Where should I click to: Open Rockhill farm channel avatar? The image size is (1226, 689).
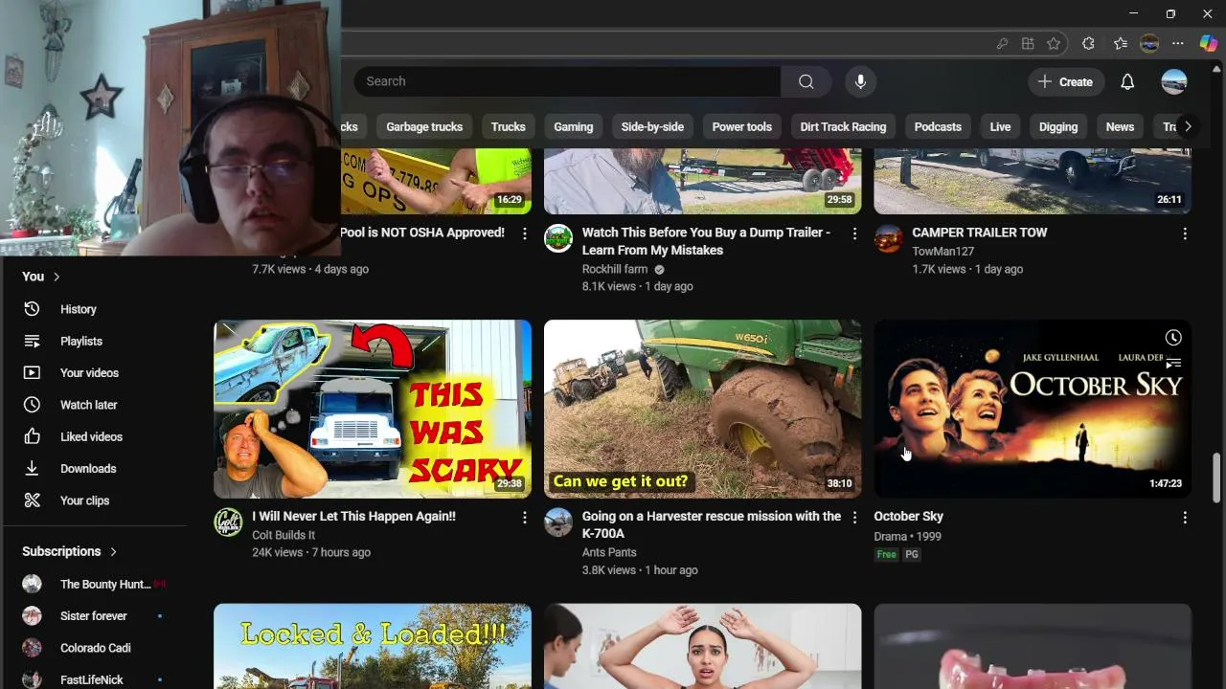coord(558,238)
